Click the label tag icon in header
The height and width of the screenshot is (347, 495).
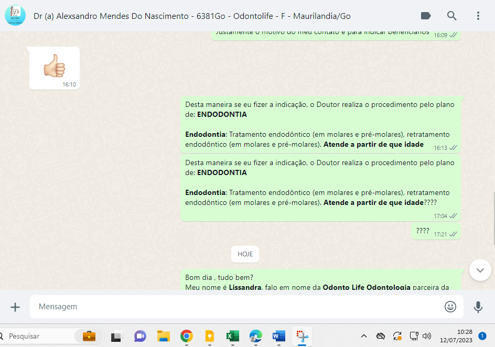coord(426,16)
